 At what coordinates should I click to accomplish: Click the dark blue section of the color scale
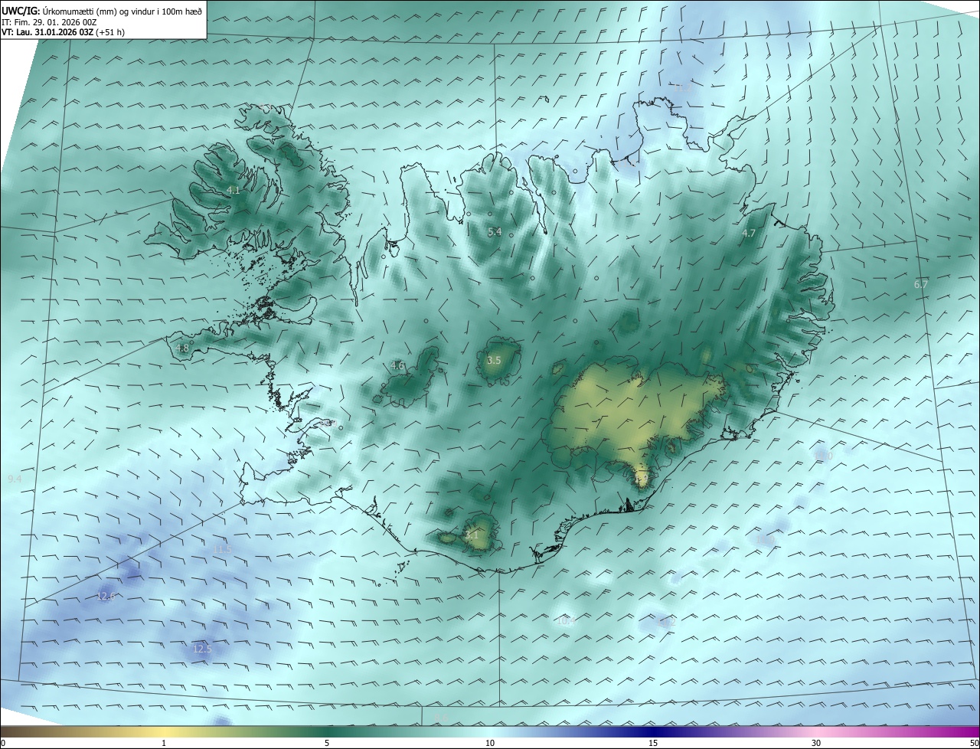[653, 731]
